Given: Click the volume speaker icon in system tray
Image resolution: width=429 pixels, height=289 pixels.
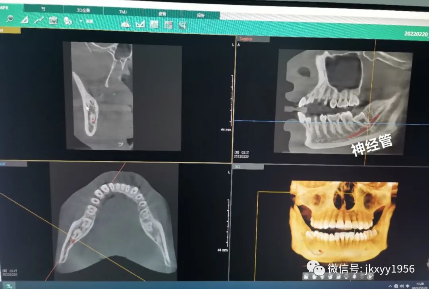Looking at the screenshot, I should click(402, 286).
